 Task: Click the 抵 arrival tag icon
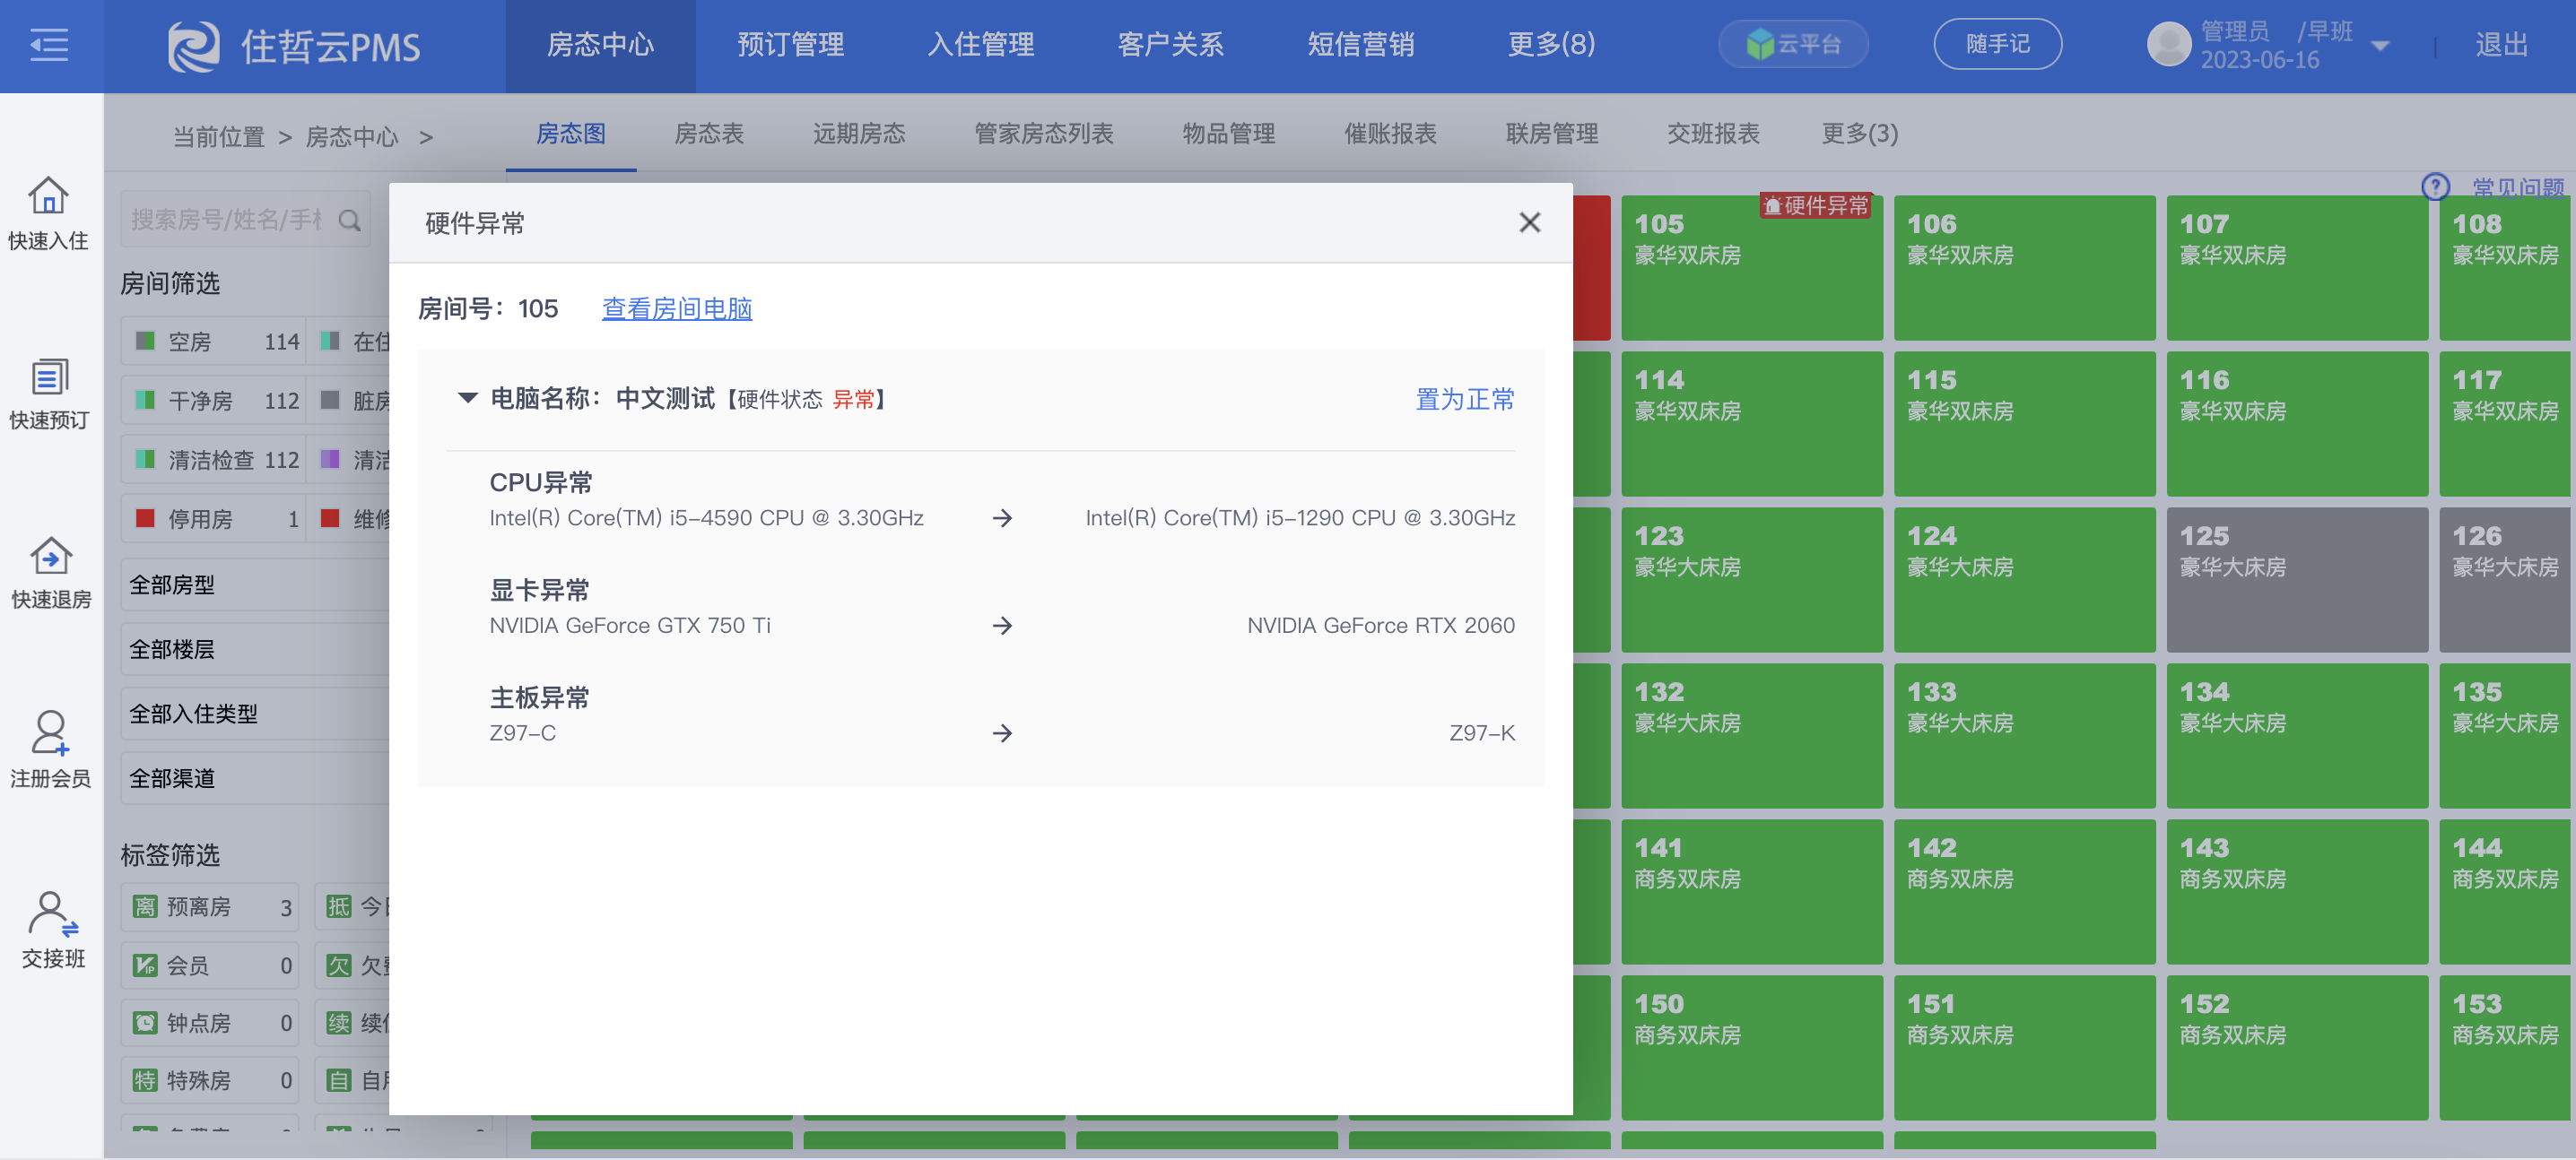[339, 906]
